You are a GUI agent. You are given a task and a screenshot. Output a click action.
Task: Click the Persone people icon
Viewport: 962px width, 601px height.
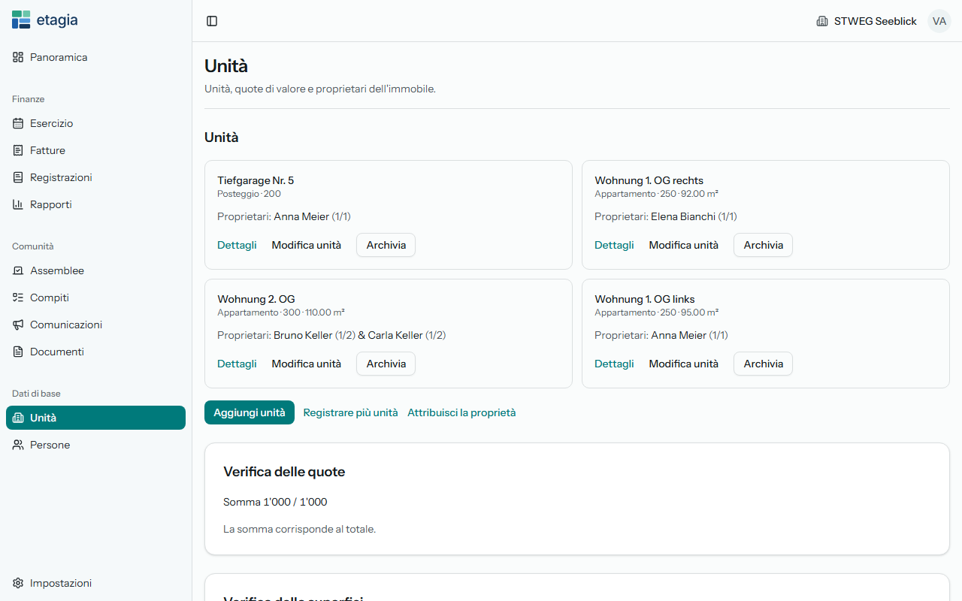coord(18,445)
